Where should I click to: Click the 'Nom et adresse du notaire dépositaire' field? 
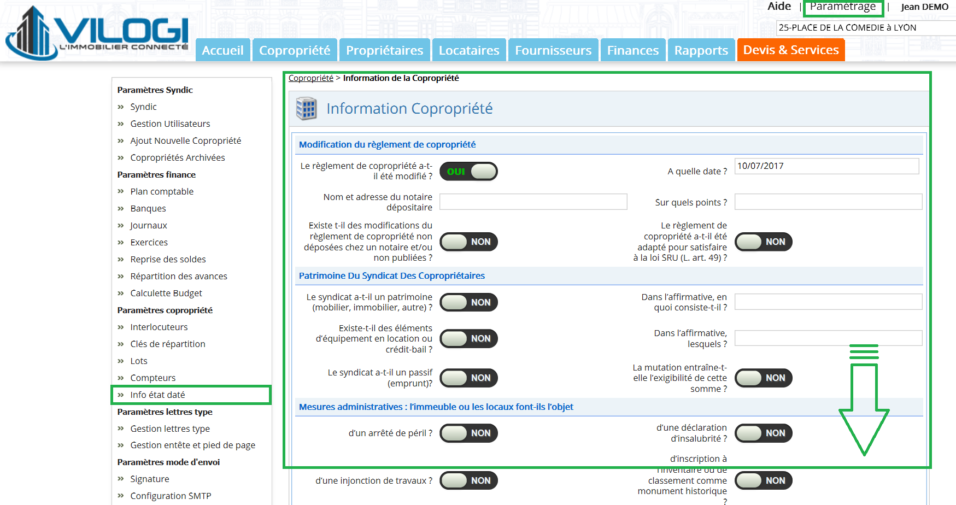pyautogui.click(x=533, y=202)
